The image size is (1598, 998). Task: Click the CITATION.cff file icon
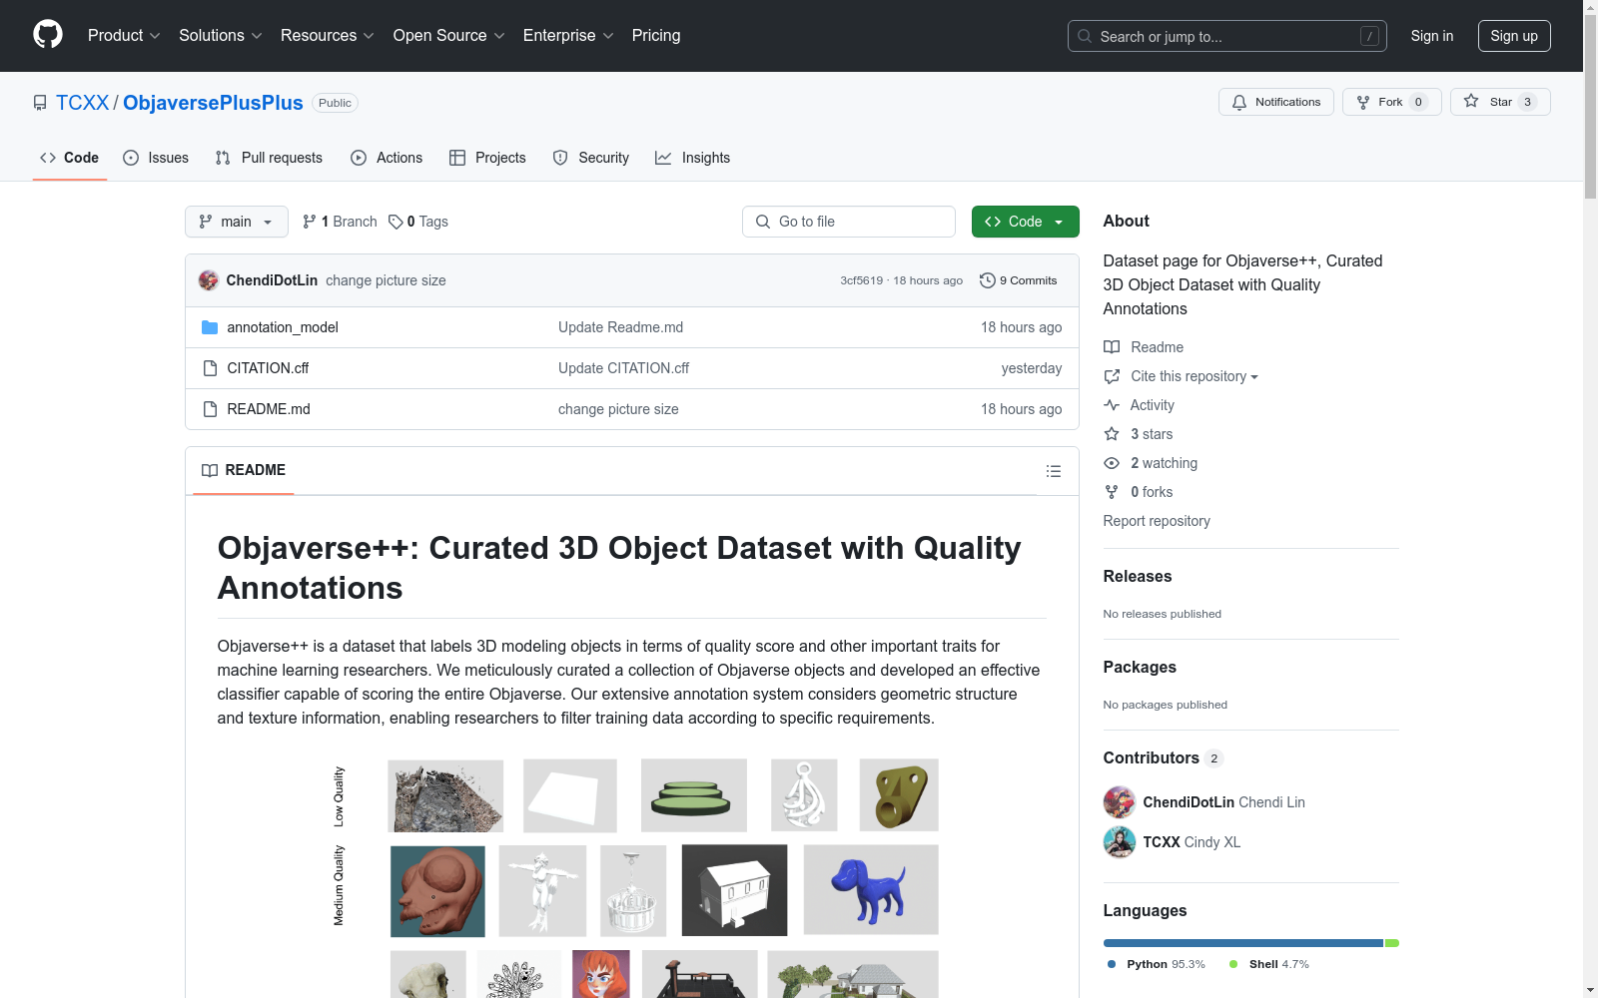tap(210, 368)
